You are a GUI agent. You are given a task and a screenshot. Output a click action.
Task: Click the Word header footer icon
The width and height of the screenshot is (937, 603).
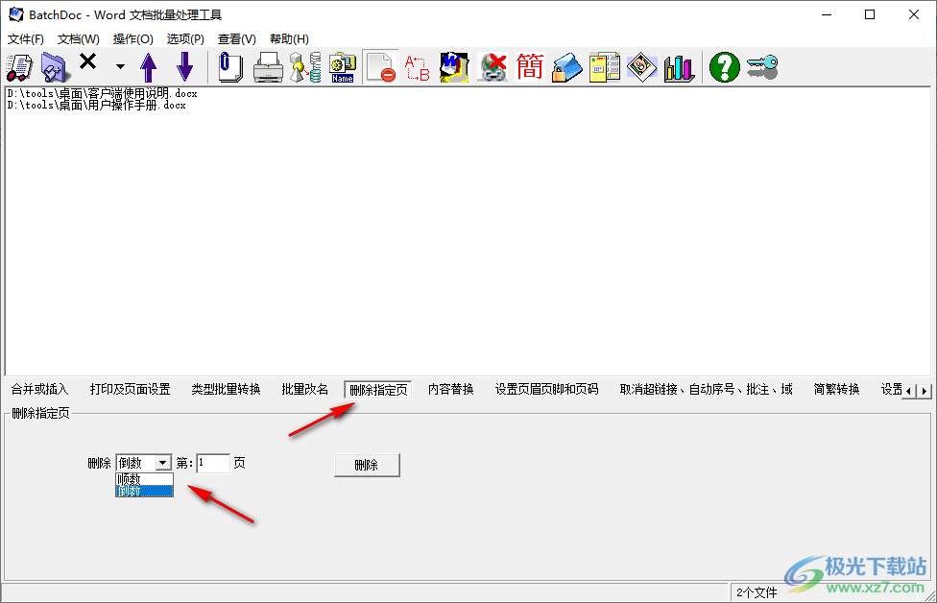pyautogui.click(x=454, y=67)
